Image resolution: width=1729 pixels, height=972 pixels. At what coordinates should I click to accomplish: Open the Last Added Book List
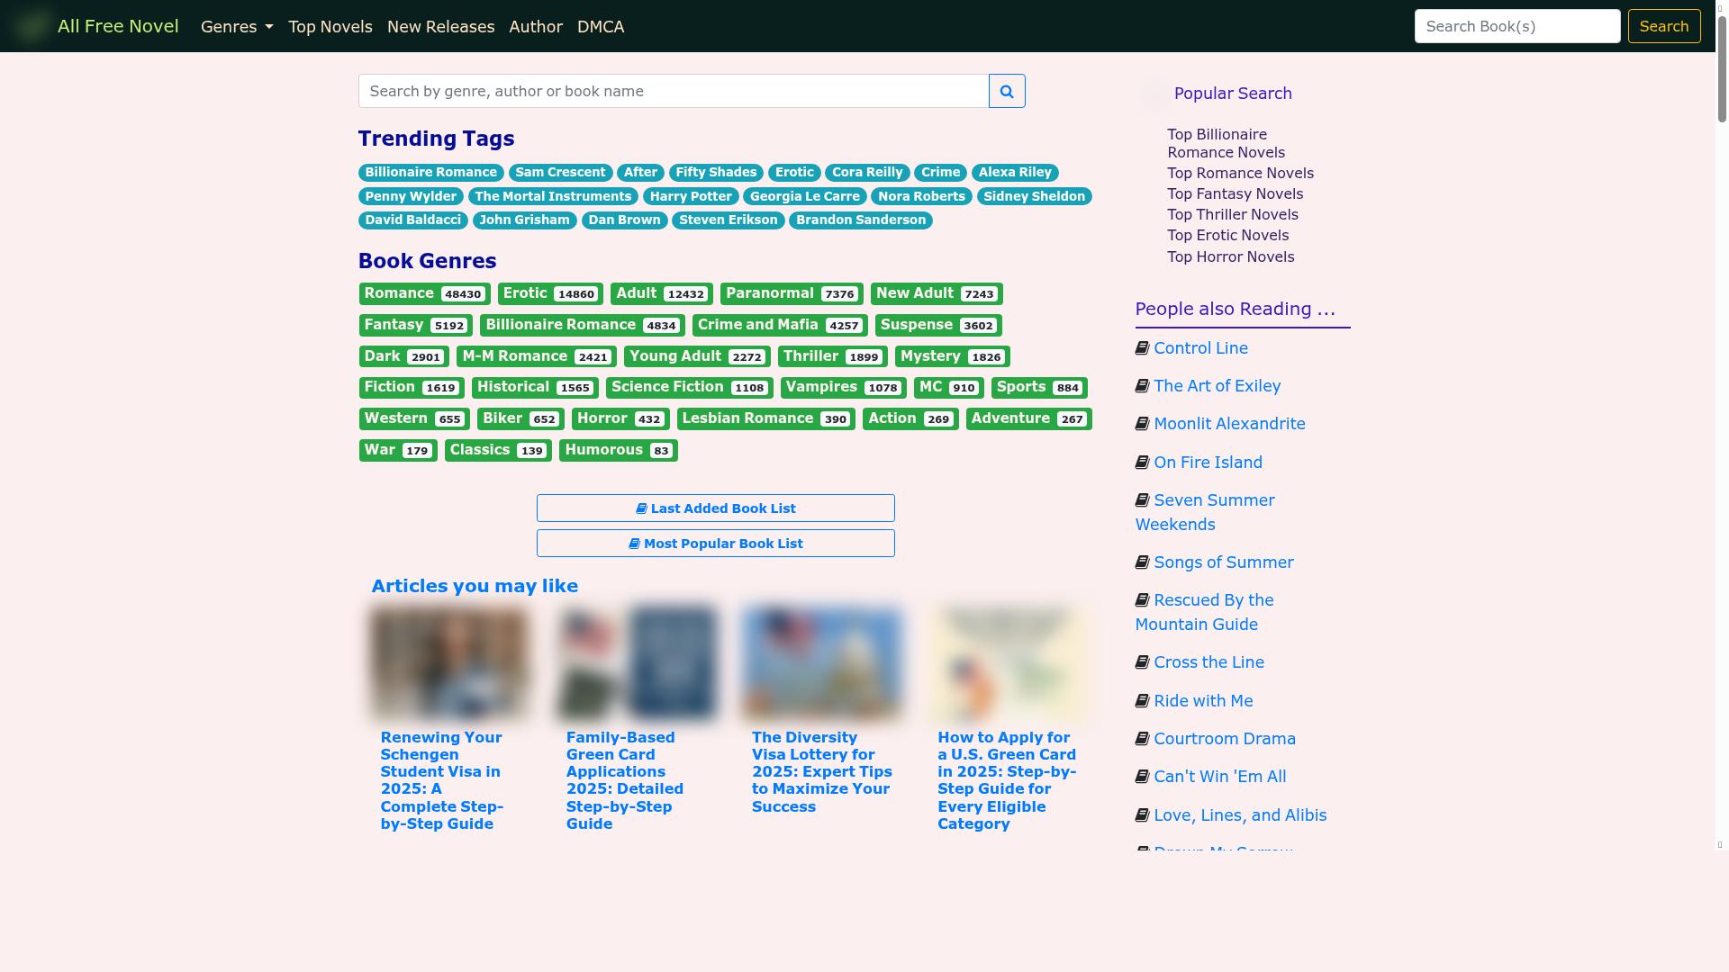click(x=716, y=508)
